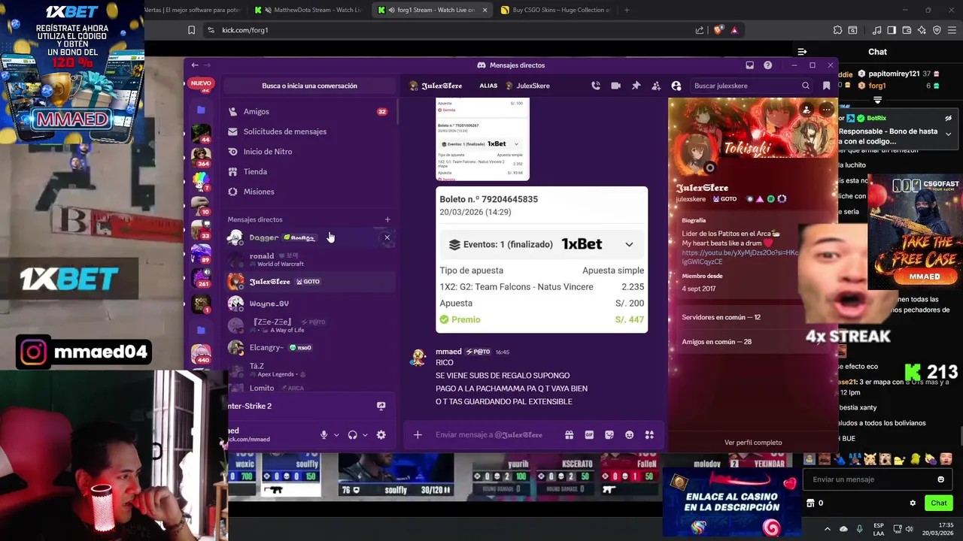Open profile more options three dots
The width and height of the screenshot is (963, 541).
[x=826, y=110]
